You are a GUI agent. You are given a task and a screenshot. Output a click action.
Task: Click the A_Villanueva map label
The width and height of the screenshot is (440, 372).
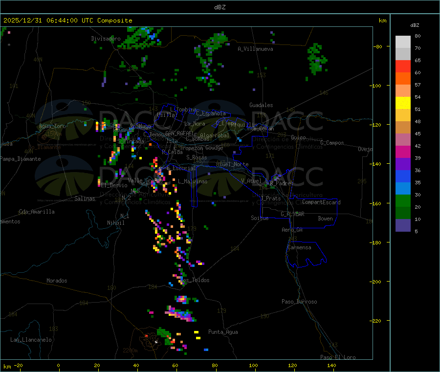255,49
